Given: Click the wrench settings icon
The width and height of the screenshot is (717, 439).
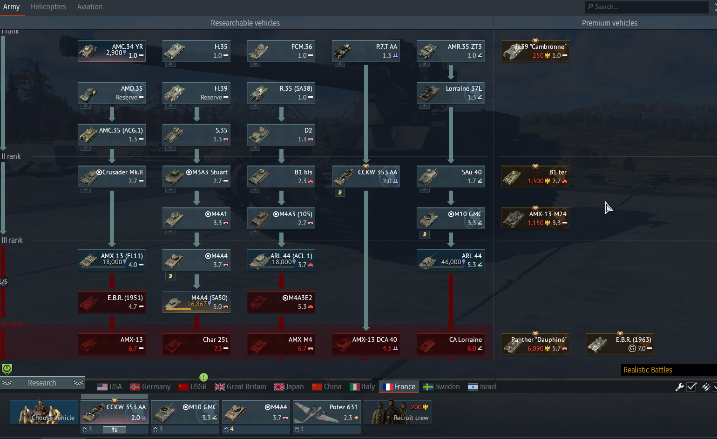Looking at the screenshot, I should pyautogui.click(x=680, y=387).
